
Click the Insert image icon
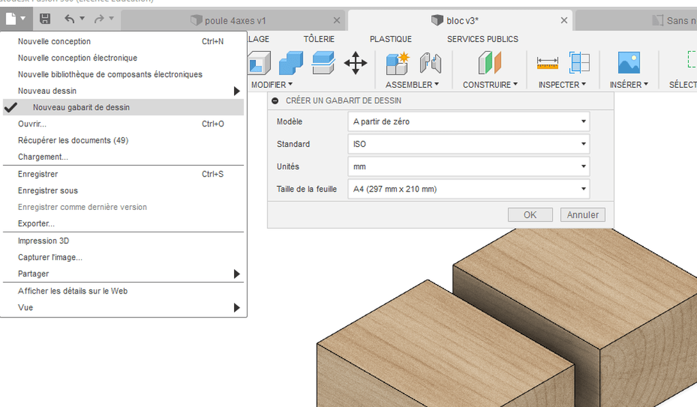(628, 63)
